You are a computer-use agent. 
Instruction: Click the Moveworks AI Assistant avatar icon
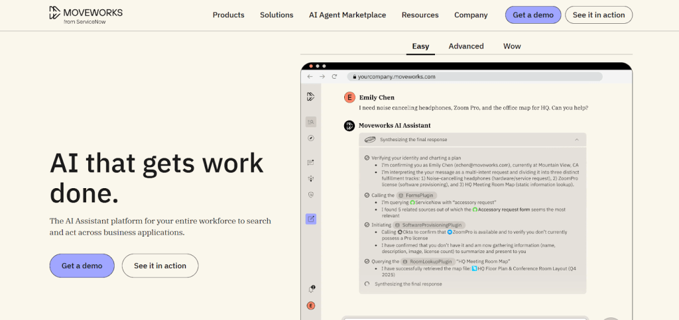349,125
